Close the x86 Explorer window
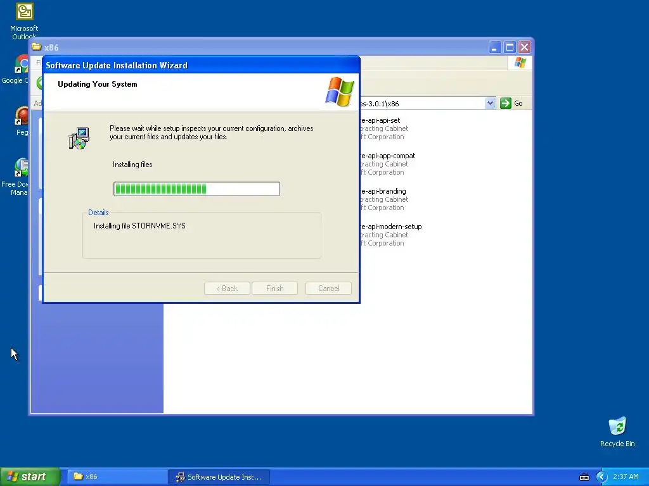649x486 pixels. [x=524, y=47]
